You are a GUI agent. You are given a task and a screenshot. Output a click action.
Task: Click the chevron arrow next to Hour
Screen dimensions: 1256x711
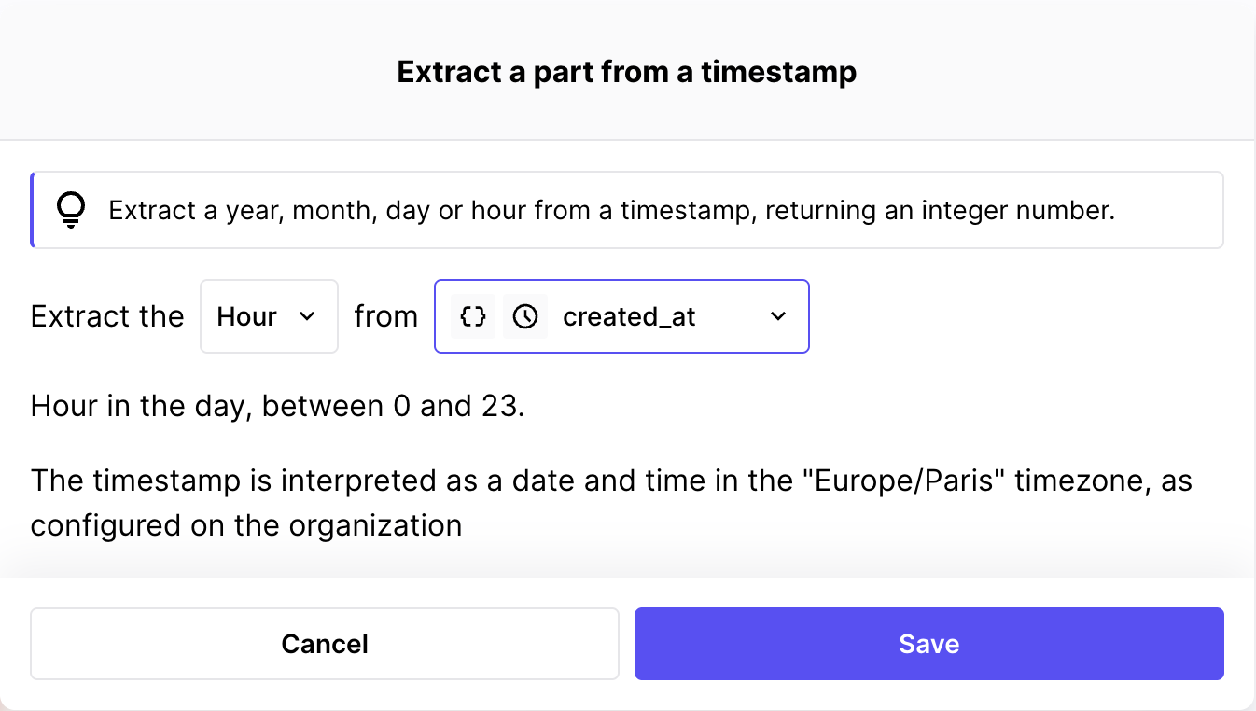[x=307, y=316]
